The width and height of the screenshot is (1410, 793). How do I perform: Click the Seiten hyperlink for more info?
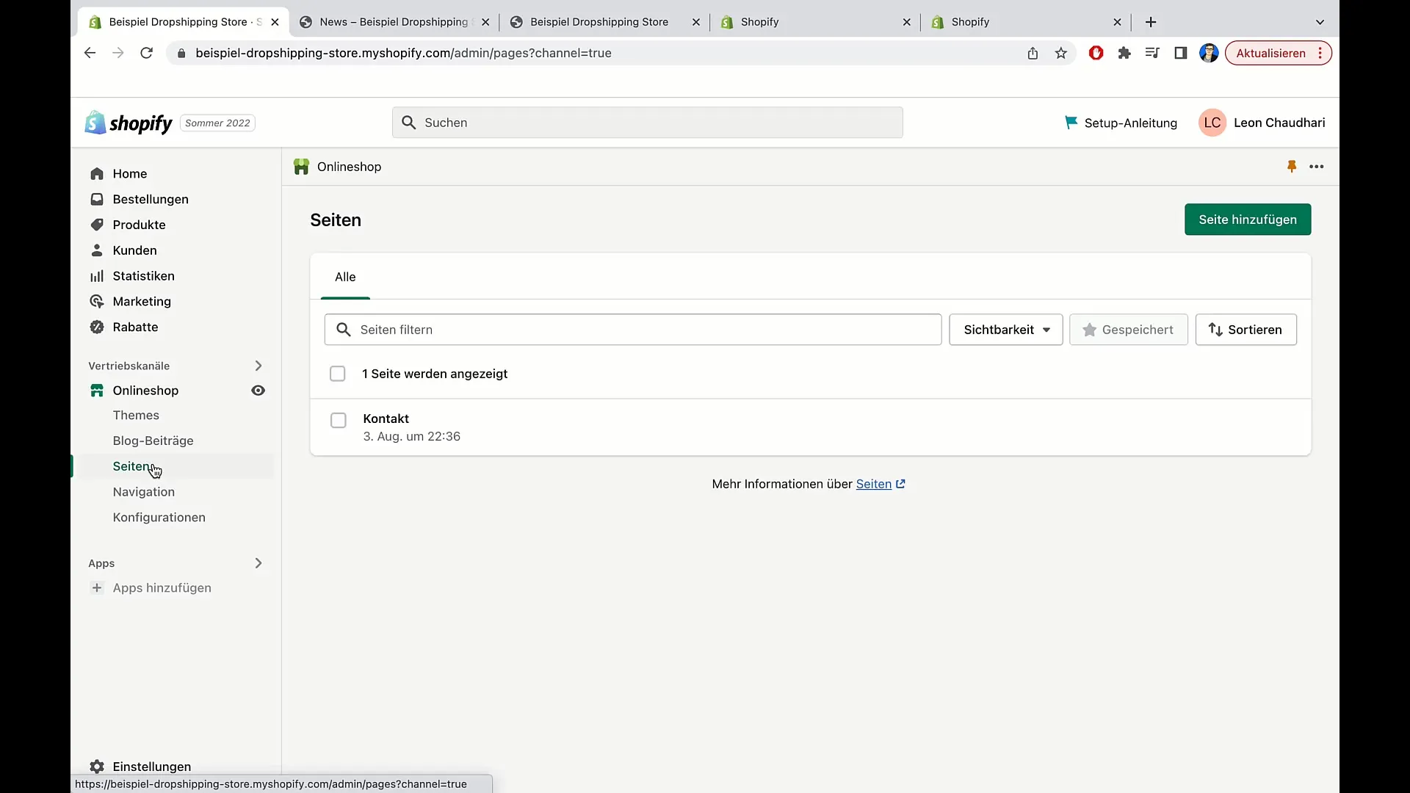click(x=873, y=483)
